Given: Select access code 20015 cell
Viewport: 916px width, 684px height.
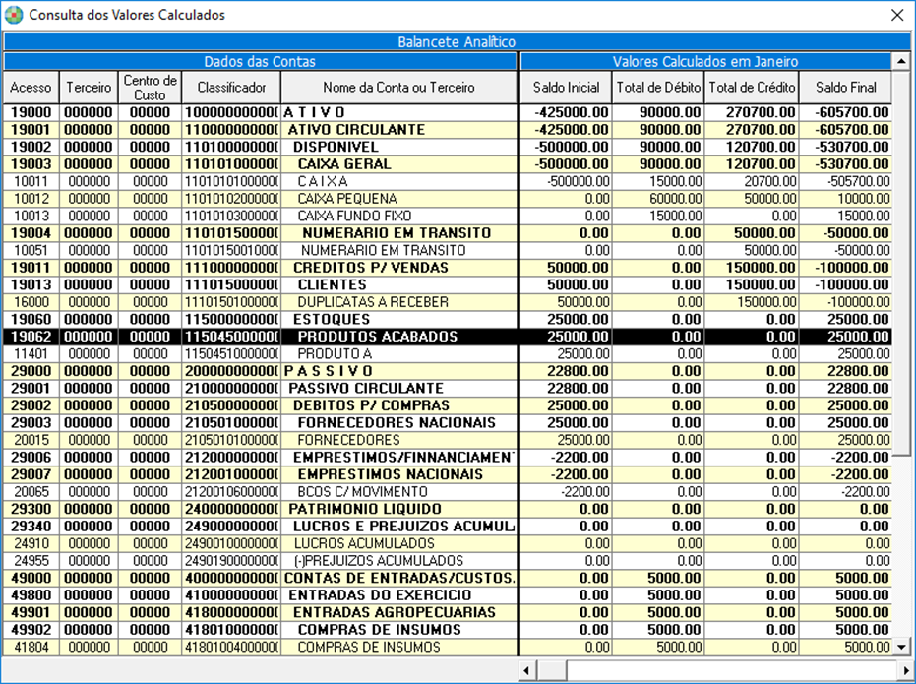Looking at the screenshot, I should point(31,441).
